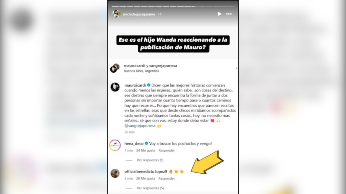Screen dimensions: 346x194
Task: Click the pochidegossipeame username
Action: click(x=139, y=14)
